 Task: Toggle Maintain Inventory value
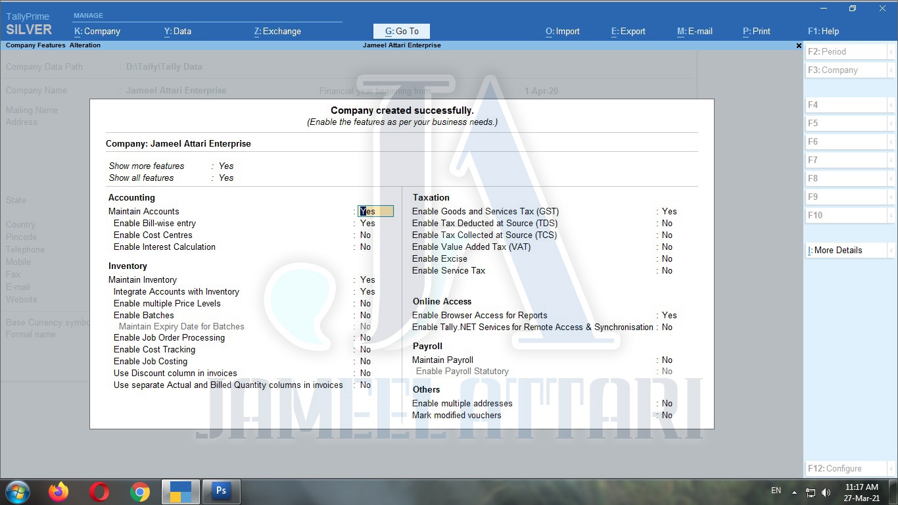point(367,279)
